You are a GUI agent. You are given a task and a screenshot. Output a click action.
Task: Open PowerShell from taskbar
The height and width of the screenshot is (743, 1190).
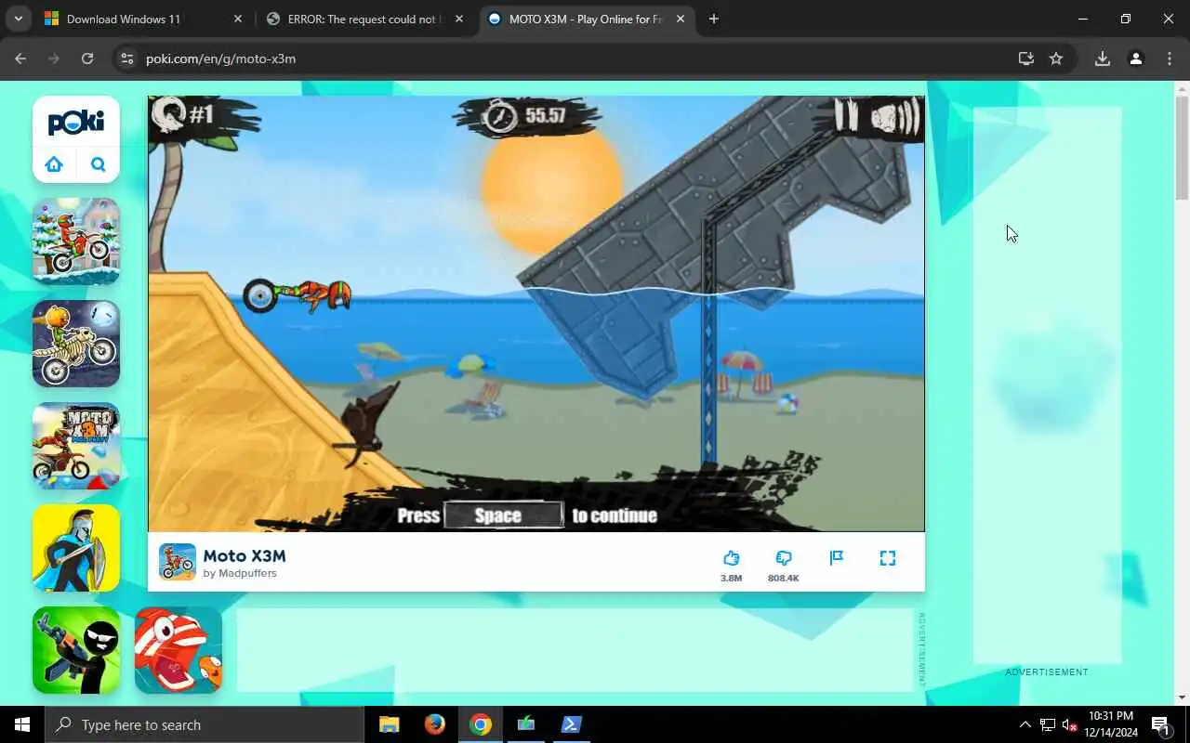click(571, 724)
